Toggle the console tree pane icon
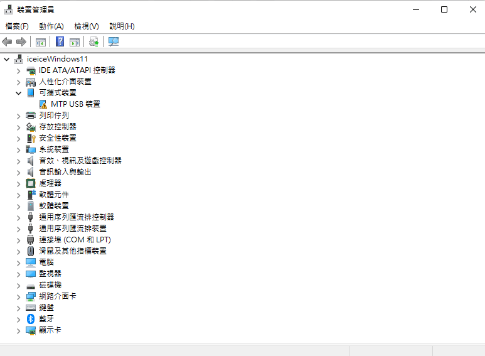Image resolution: width=485 pixels, height=356 pixels. click(41, 42)
